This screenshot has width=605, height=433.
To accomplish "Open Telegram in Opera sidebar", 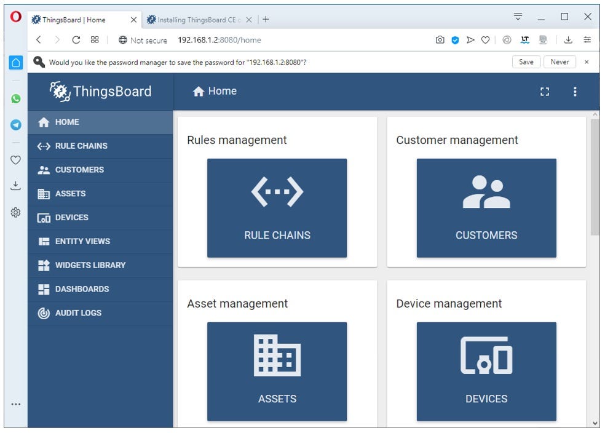I will coord(15,125).
